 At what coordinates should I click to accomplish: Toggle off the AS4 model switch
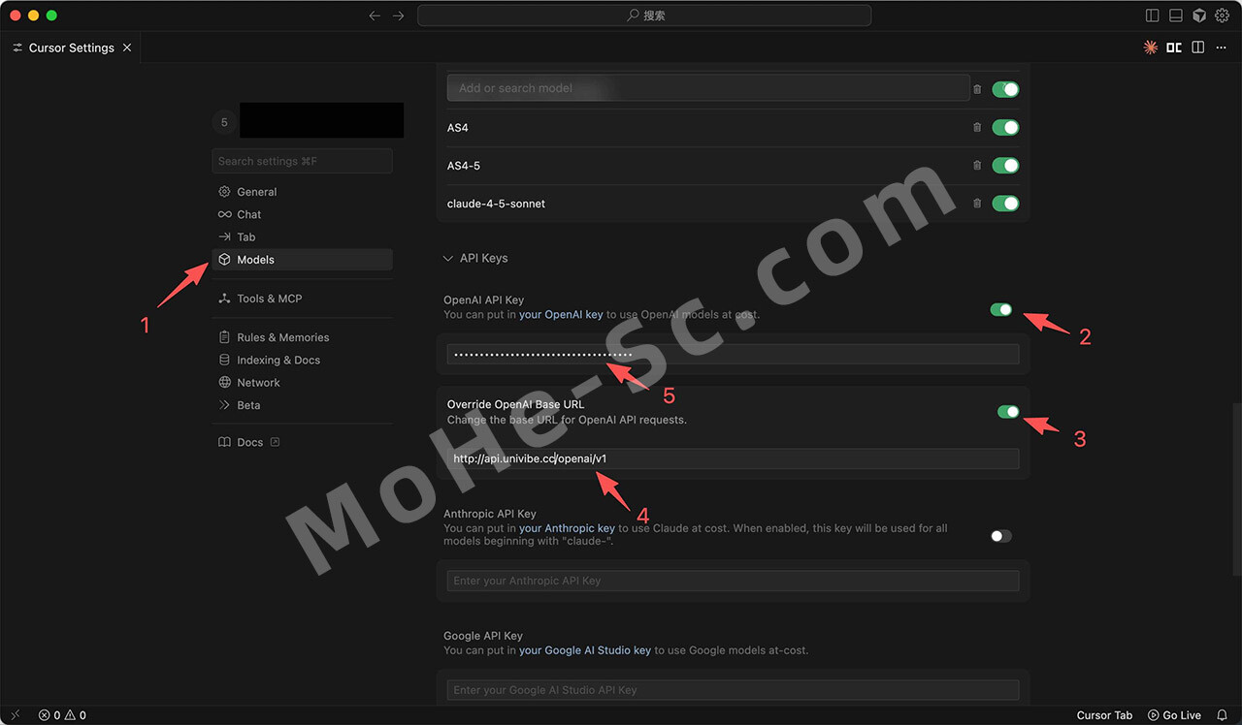click(x=1005, y=127)
